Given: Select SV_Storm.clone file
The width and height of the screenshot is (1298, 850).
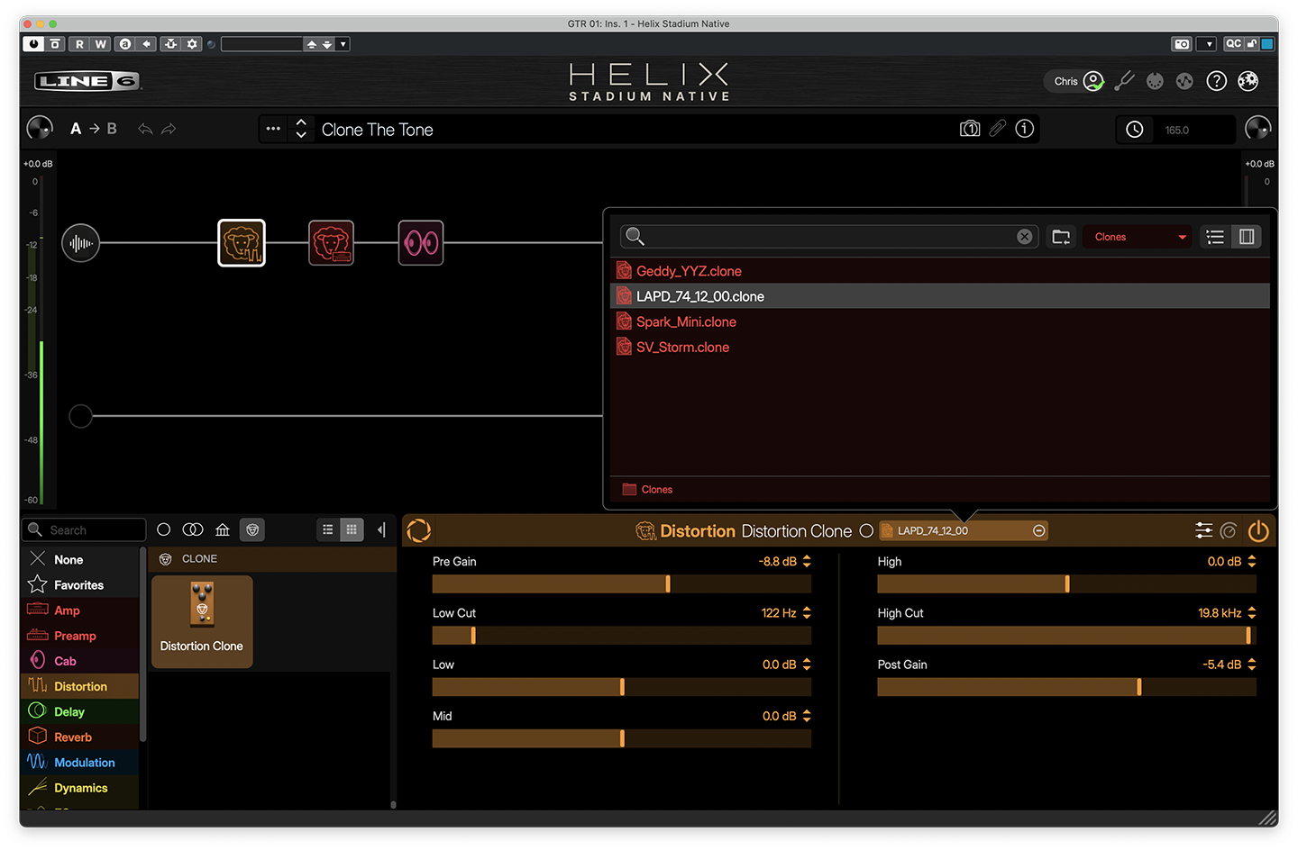Looking at the screenshot, I should (940, 347).
